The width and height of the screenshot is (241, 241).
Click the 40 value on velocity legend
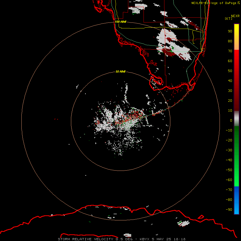coord(230,81)
